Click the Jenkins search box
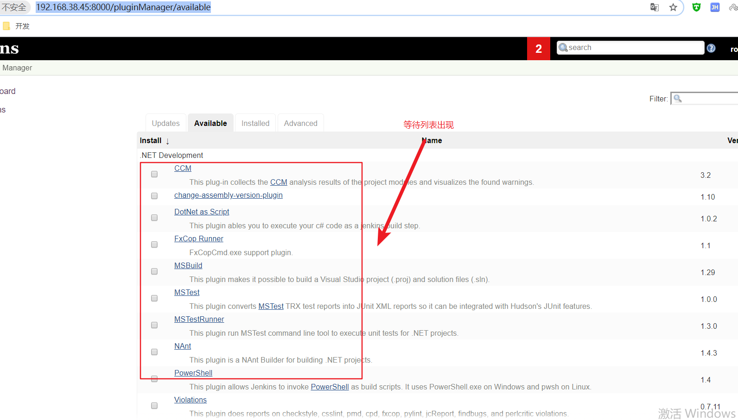This screenshot has height=420, width=738. 630,48
